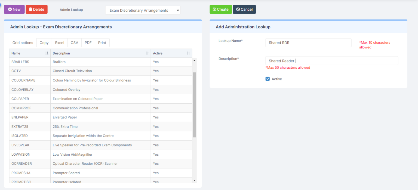The width and height of the screenshot is (418, 190).
Task: Export the grid as PDF
Action: tap(88, 43)
